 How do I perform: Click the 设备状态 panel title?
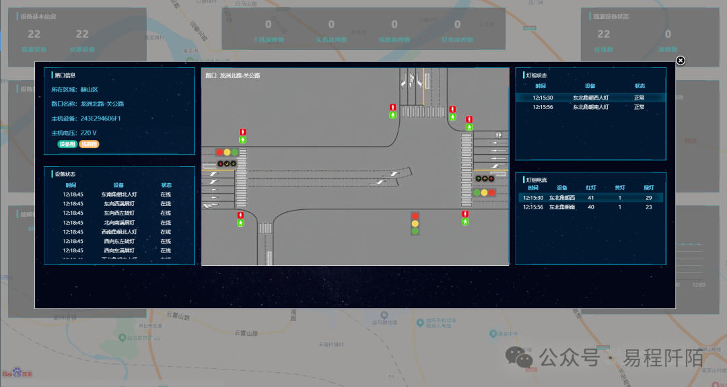tap(65, 174)
